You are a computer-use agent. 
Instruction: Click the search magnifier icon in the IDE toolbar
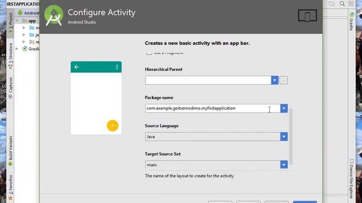(x=342, y=4)
